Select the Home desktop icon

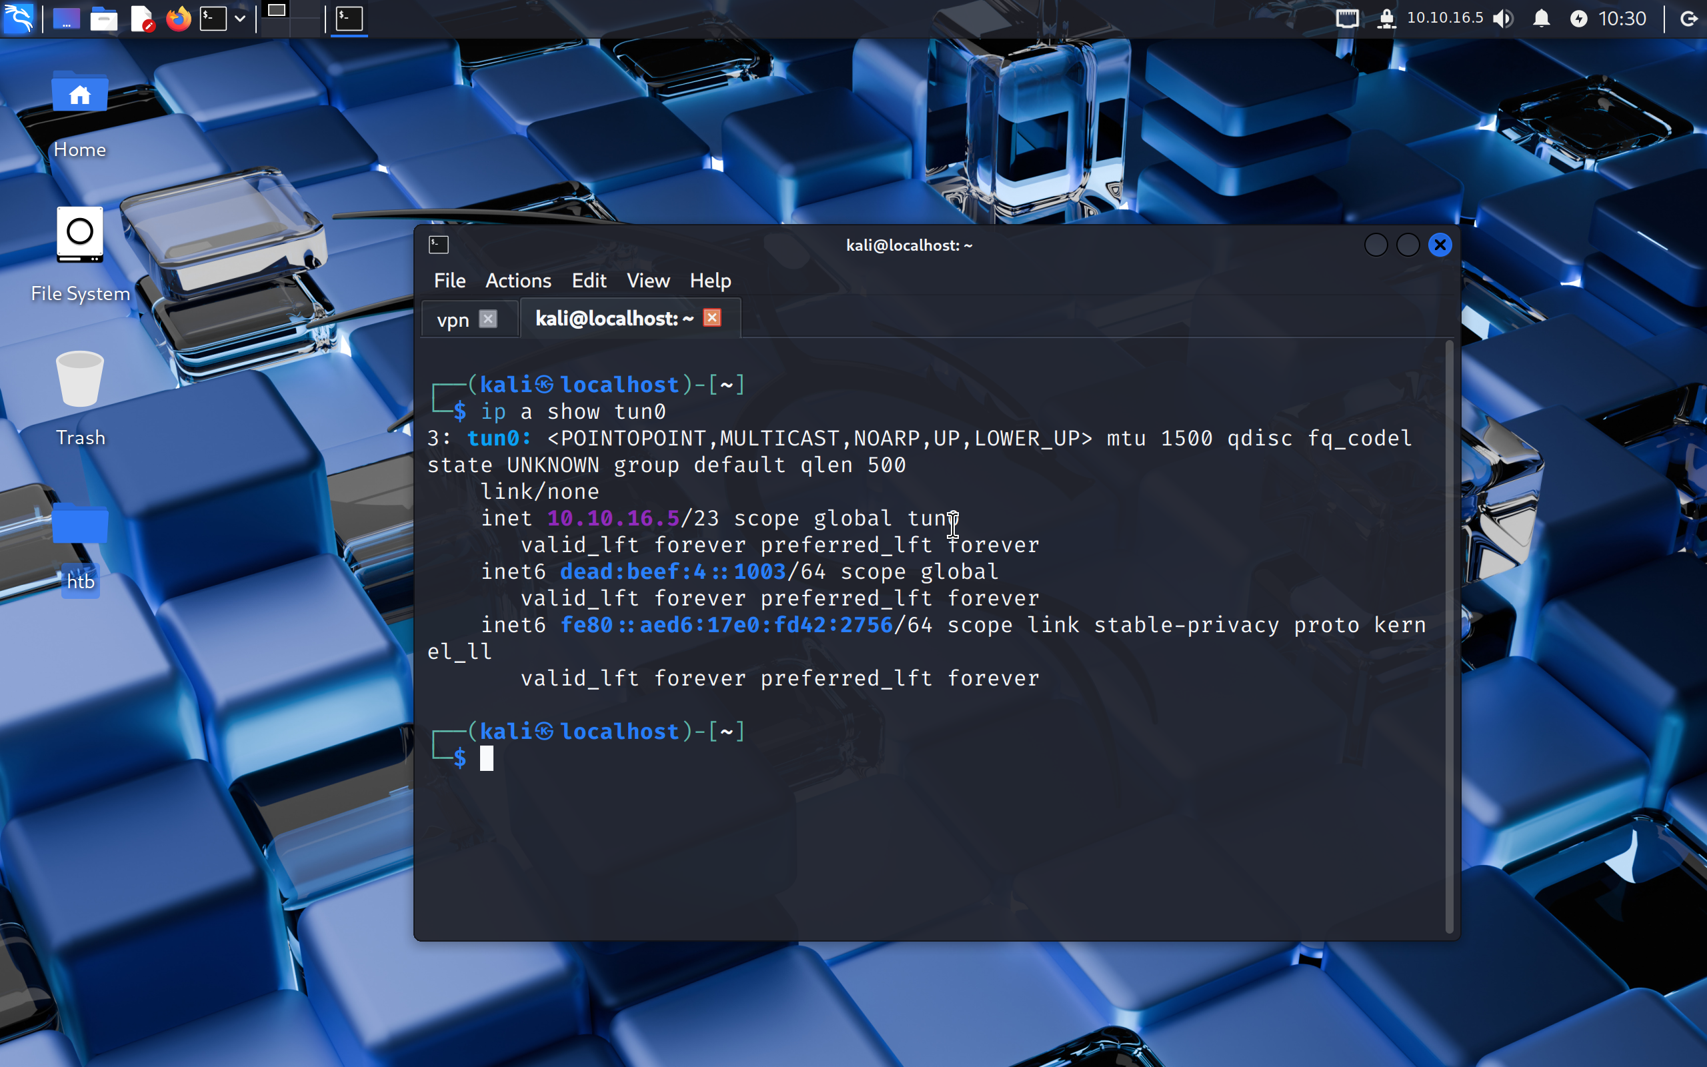tap(80, 114)
